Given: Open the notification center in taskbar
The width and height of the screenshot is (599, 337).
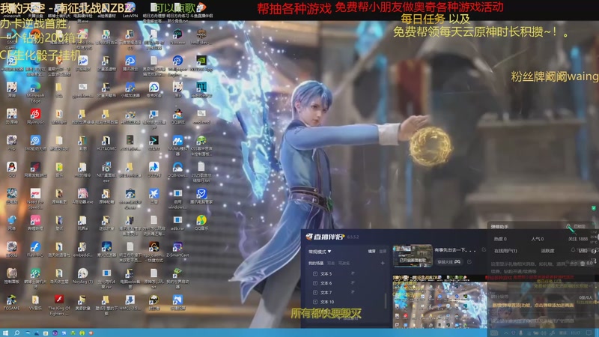Looking at the screenshot, I should pyautogui.click(x=590, y=333).
